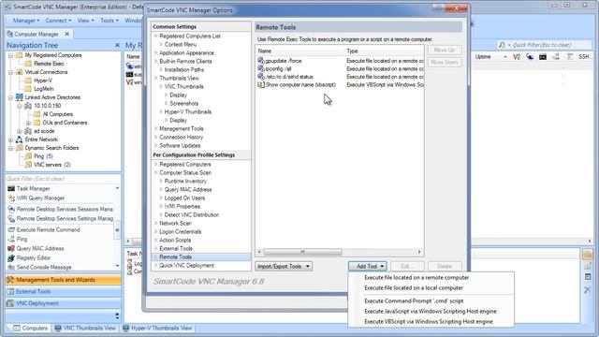Viewport: 599px width, 337px height.
Task: Switch to Hyper-V Thumbnails View tab
Action: pos(157,328)
